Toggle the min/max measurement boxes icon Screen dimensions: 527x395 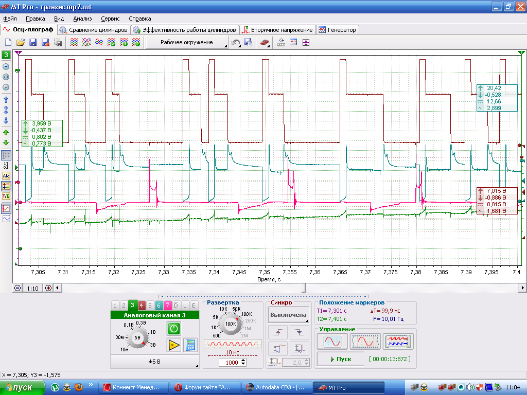[x=6, y=186]
